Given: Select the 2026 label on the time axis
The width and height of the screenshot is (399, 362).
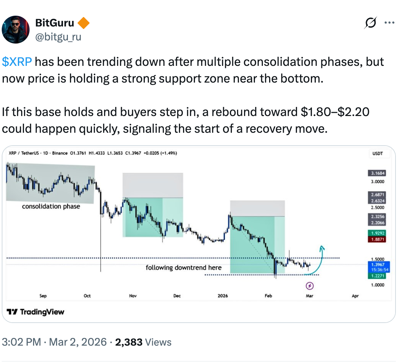Looking at the screenshot, I should click(x=222, y=295).
